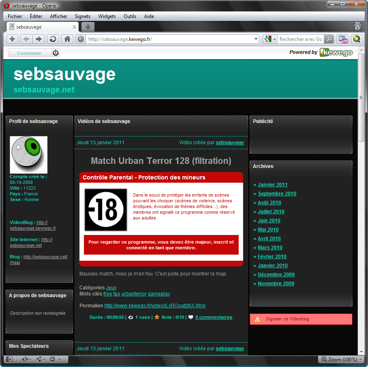Click Signaler ce Videoblog button

pyautogui.click(x=301, y=319)
